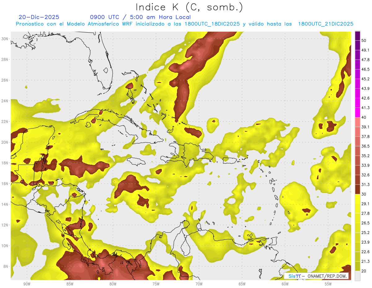
Task: Click the 8N latitude label
Action: 6,266
